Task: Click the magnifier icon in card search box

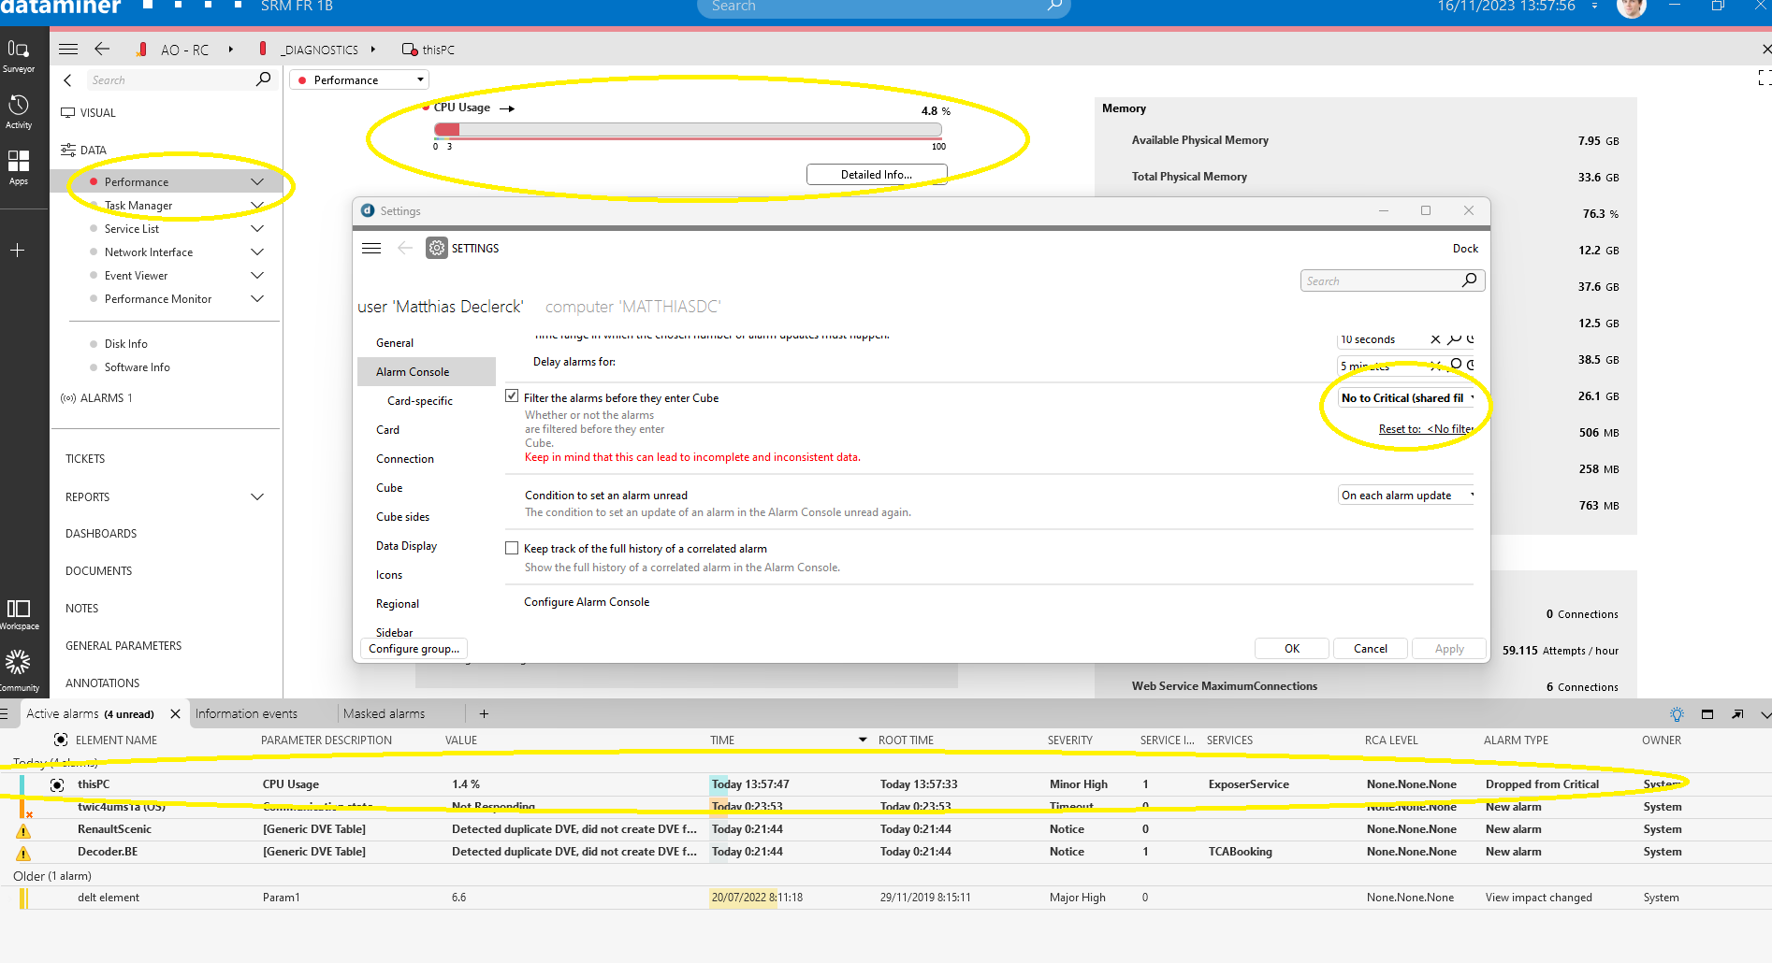Action: [263, 79]
